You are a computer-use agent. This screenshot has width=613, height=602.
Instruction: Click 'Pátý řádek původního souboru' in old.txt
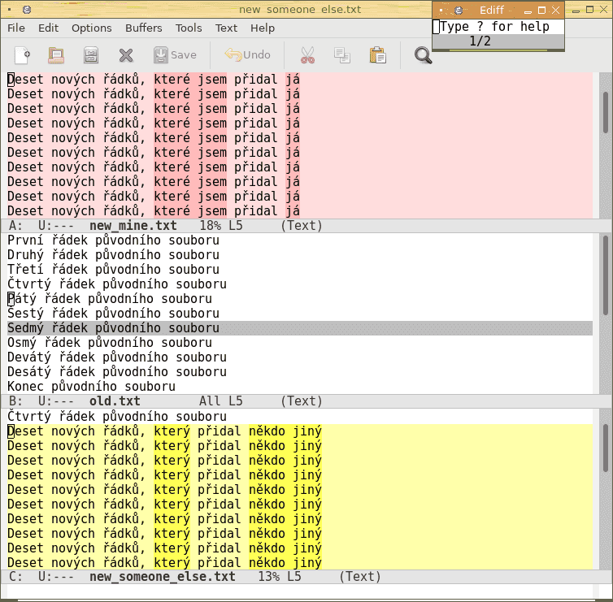(x=110, y=299)
